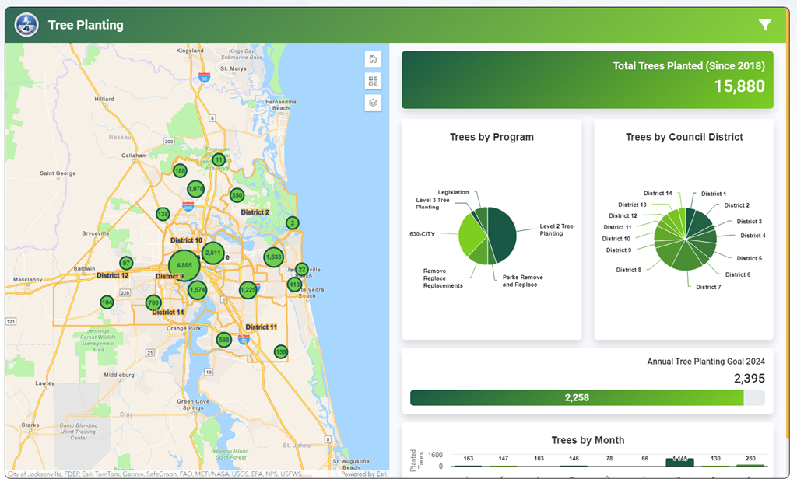Click the Trees by Council District title

click(x=684, y=137)
